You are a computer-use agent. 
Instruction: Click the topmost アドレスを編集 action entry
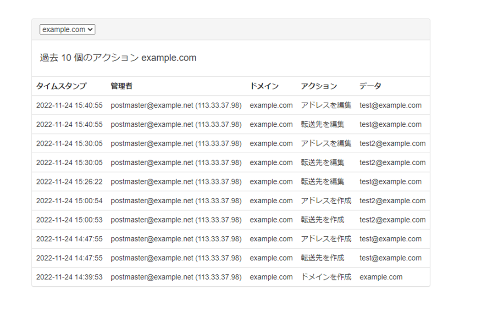(x=326, y=105)
